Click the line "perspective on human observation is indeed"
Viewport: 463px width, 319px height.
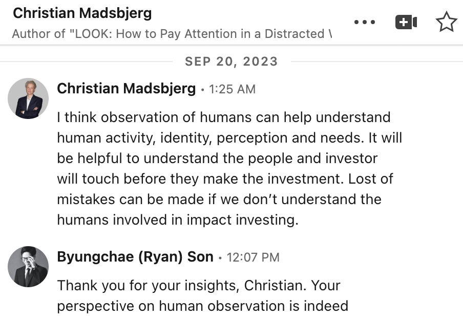[x=203, y=306]
